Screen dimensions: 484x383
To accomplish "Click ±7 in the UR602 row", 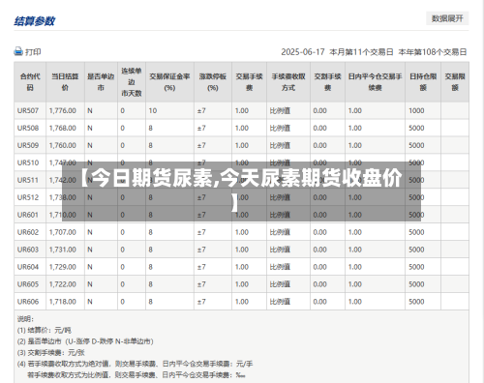I will click(x=201, y=232).
